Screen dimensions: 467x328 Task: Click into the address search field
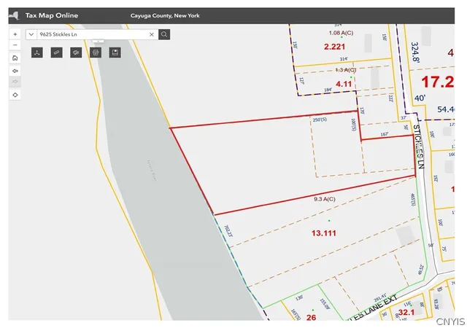point(93,34)
